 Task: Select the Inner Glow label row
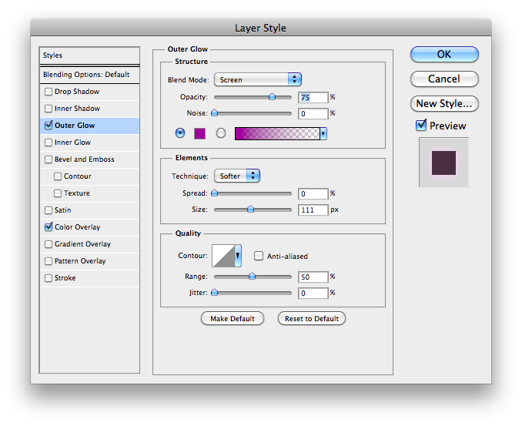pyautogui.click(x=89, y=143)
